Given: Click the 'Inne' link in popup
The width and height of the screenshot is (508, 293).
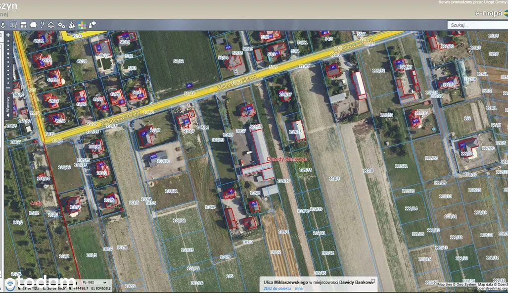Looking at the screenshot, I should (x=299, y=288).
